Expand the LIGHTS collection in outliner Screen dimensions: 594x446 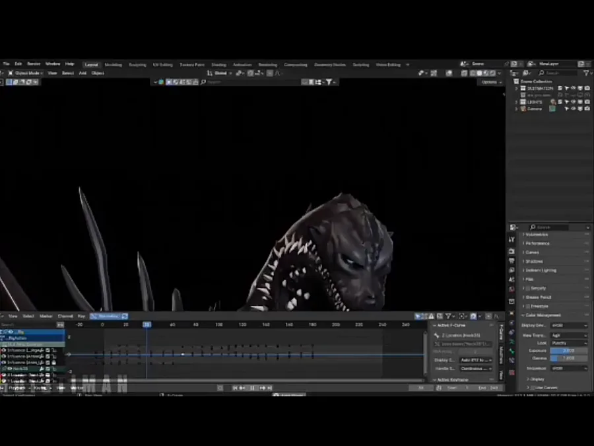pyautogui.click(x=516, y=102)
